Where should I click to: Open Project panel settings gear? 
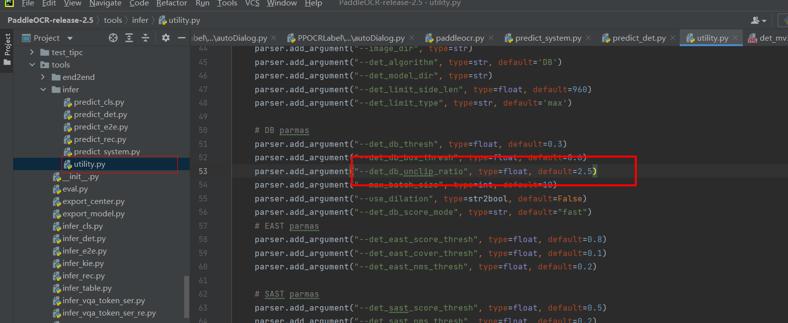pos(166,38)
